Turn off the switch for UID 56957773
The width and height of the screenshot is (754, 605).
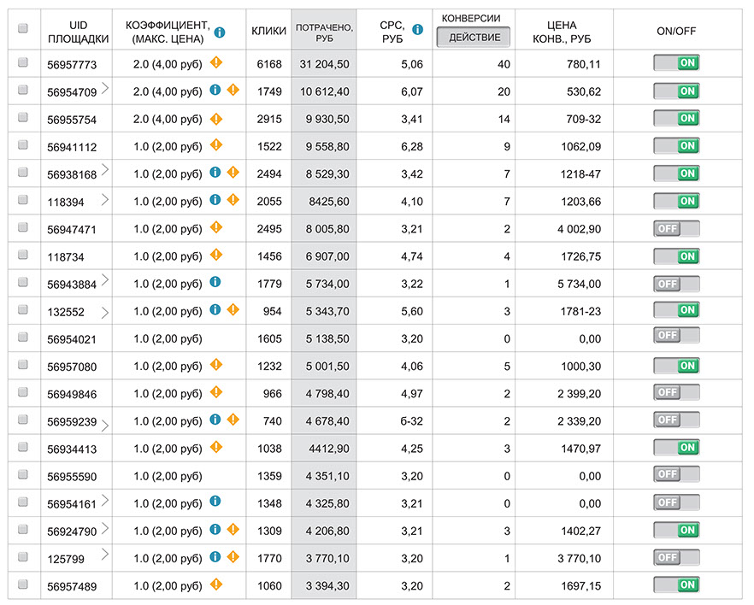point(676,63)
